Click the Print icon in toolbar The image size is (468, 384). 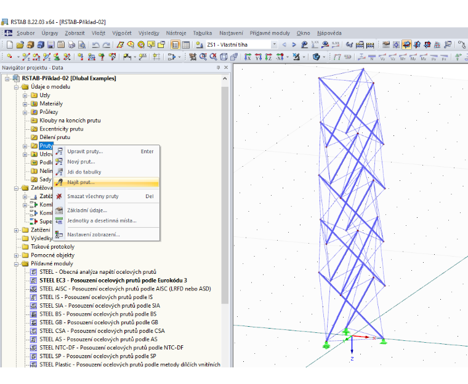(x=71, y=45)
